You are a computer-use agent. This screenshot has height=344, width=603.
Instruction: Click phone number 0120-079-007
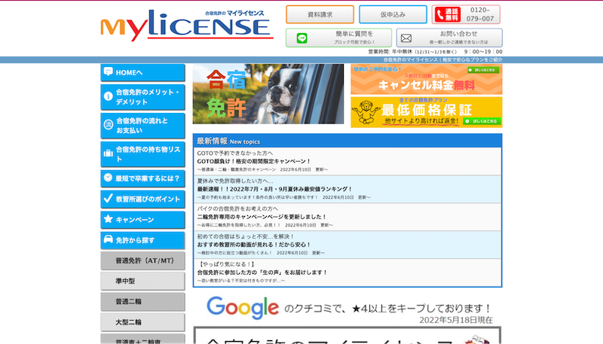(480, 14)
